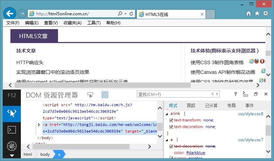
Task: Select the script src DOM node line
Action: 88,111
